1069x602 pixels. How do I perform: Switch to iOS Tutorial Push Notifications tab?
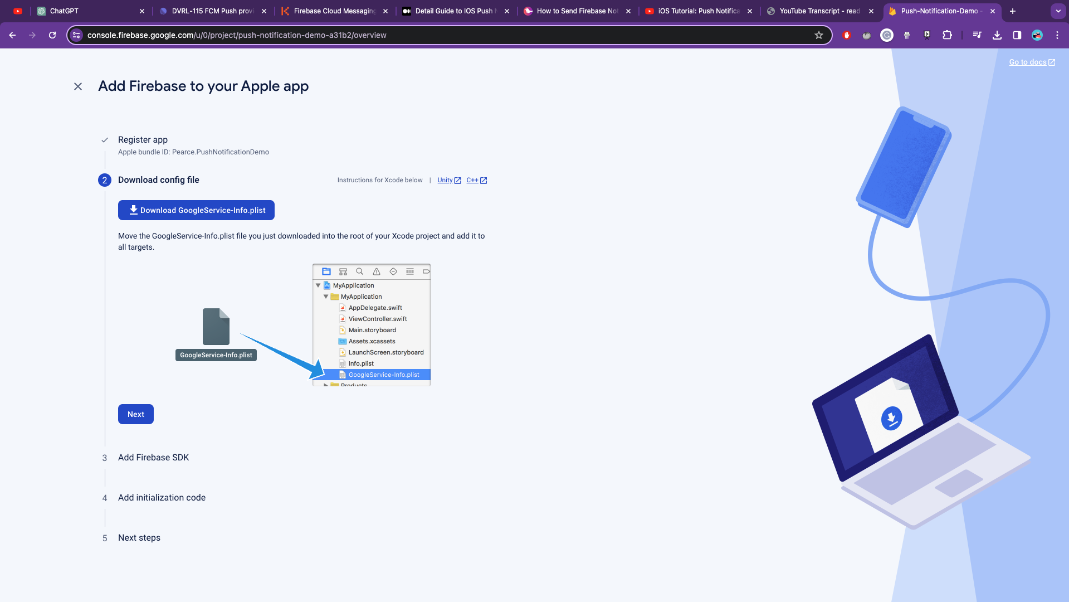[699, 11]
